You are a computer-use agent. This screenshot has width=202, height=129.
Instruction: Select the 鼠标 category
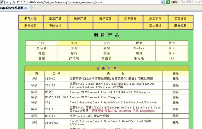click(x=74, y=53)
